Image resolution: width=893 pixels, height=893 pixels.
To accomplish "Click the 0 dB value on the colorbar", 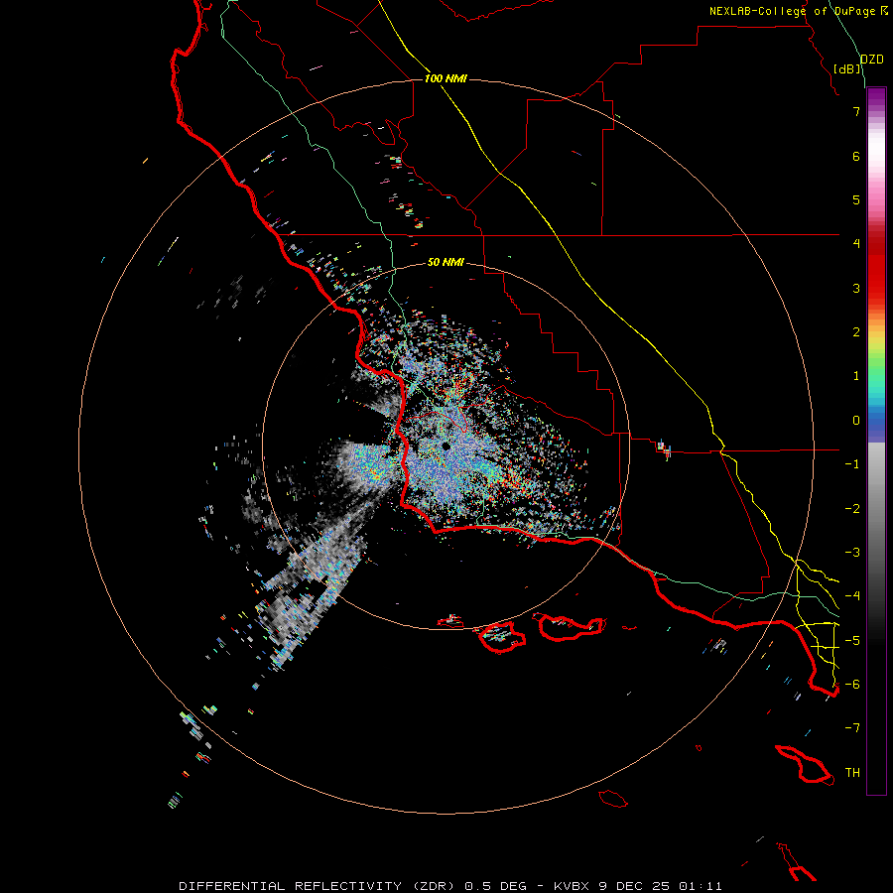I will tap(856, 421).
